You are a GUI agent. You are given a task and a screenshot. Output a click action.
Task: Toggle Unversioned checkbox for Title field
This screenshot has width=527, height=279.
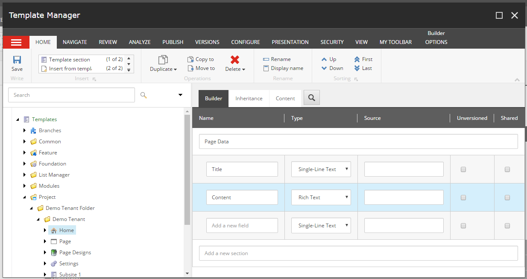tap(463, 169)
